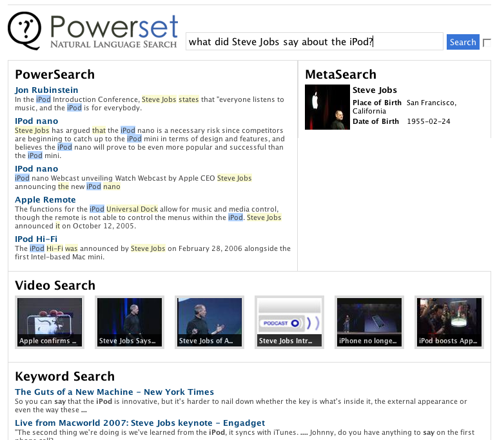497x440 pixels.
Task: Click the 'Date of Birth' label
Action: [x=376, y=121]
